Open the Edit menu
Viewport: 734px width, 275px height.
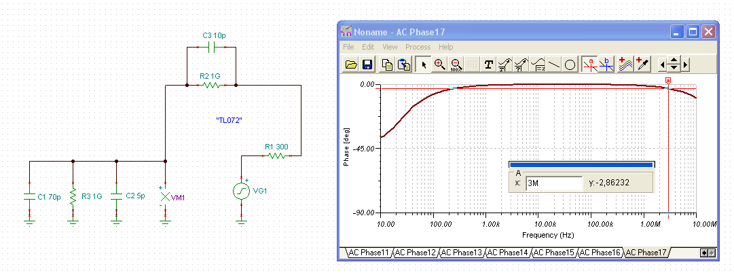click(x=368, y=47)
